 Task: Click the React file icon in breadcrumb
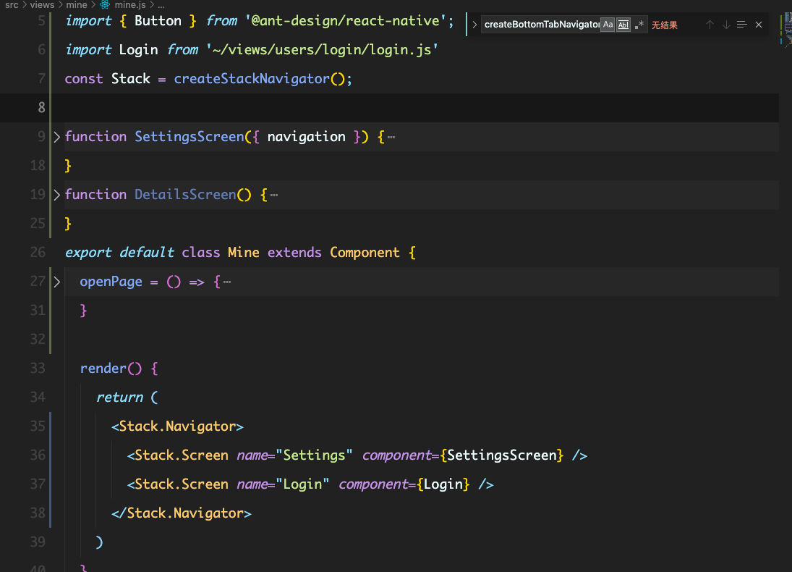coord(105,5)
